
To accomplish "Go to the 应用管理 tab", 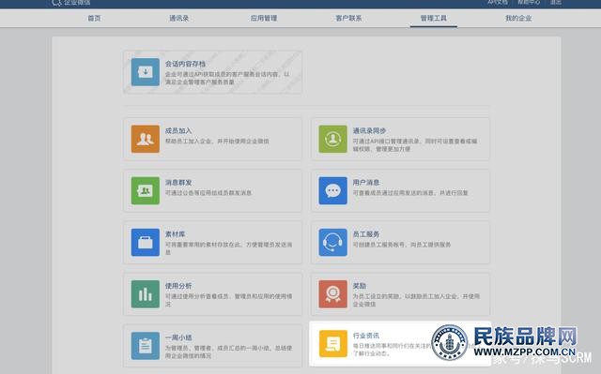I will click(264, 18).
